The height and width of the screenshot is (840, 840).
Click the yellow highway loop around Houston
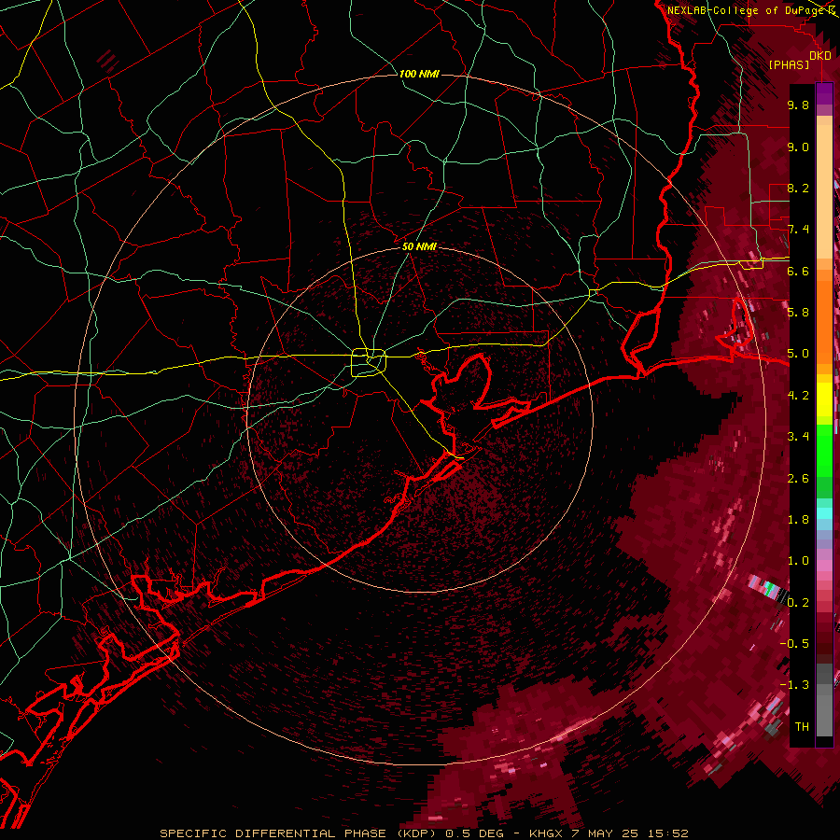pos(369,363)
